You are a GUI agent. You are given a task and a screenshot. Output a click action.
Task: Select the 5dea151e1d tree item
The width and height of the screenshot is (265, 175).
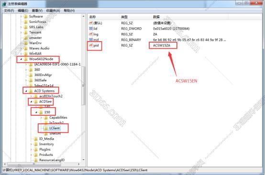pos(44,86)
